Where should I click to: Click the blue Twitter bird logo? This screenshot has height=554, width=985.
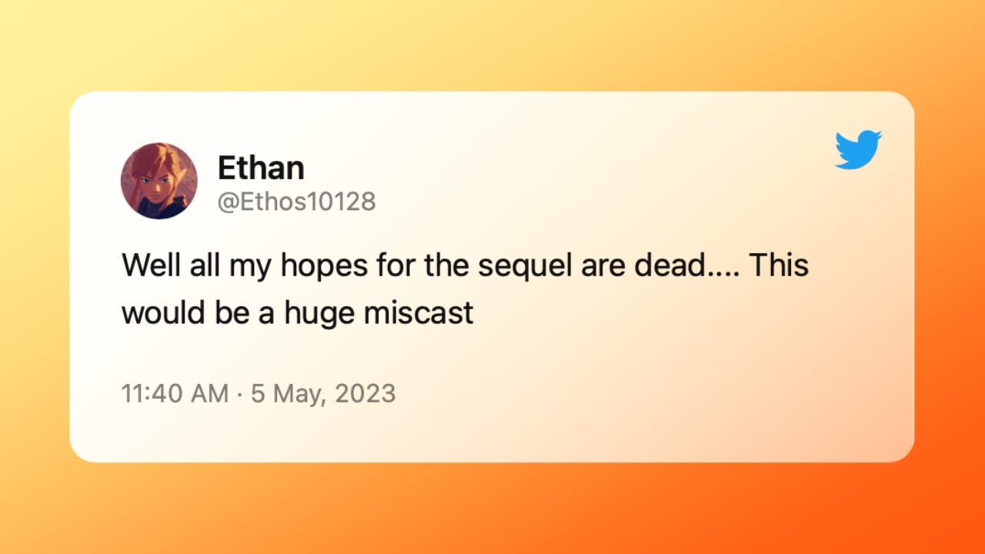(x=858, y=150)
